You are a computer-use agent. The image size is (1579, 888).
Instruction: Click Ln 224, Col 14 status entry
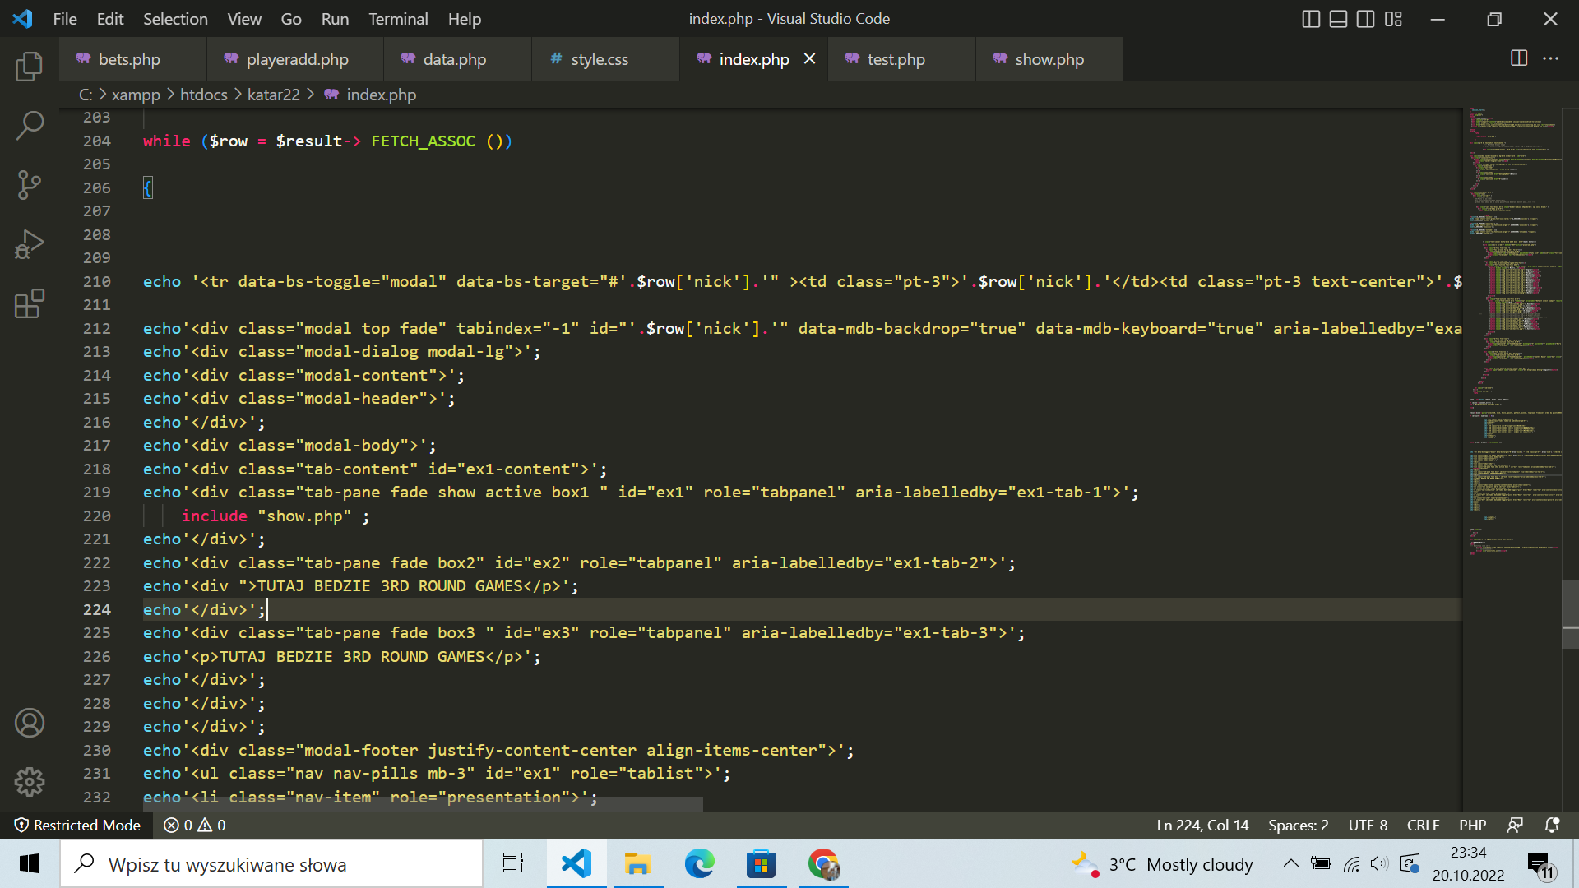click(x=1202, y=825)
